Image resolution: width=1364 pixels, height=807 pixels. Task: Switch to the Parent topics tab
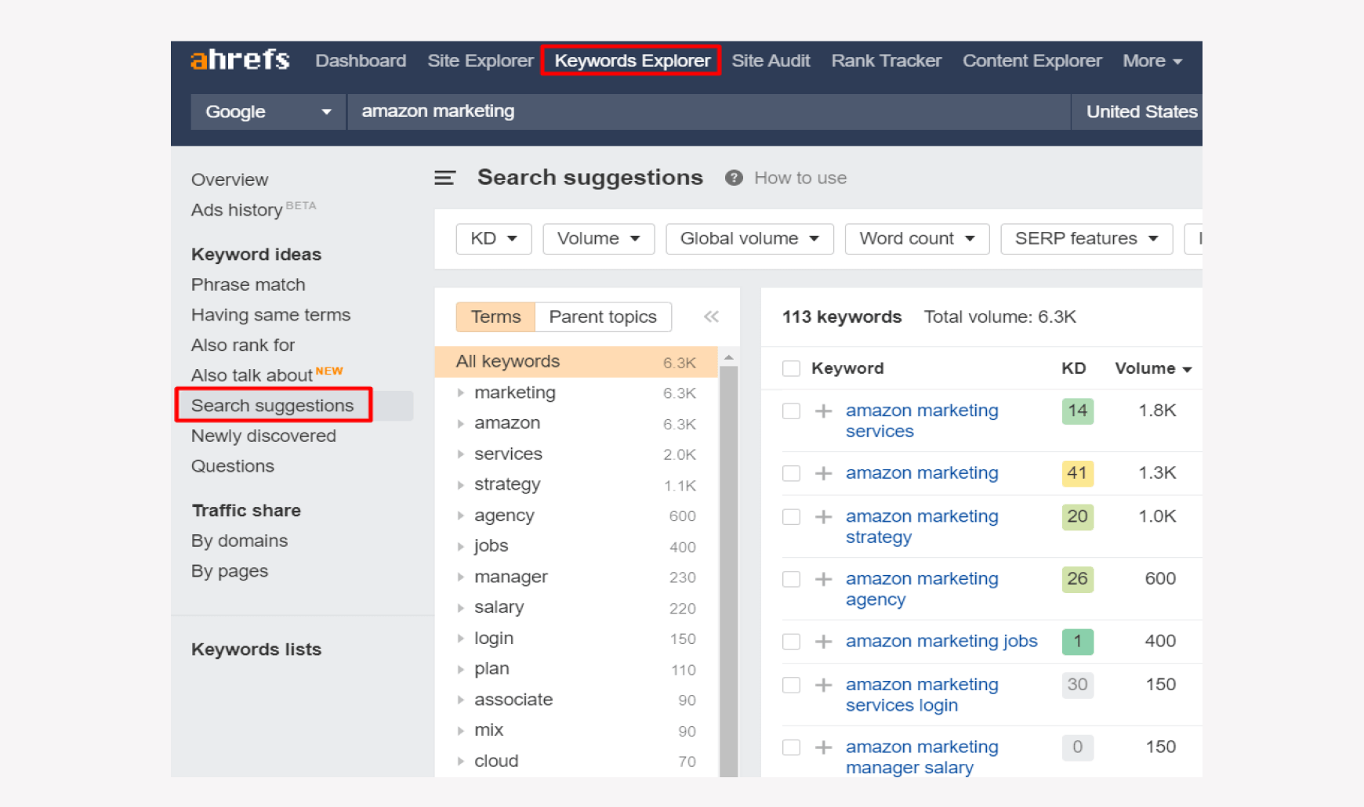tap(603, 317)
